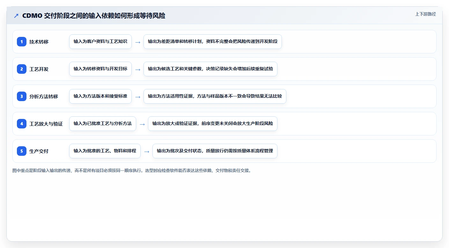Click the footnote text starting 图中重点是阶段输入输出的传递
The width and height of the screenshot is (449, 248).
tap(132, 170)
